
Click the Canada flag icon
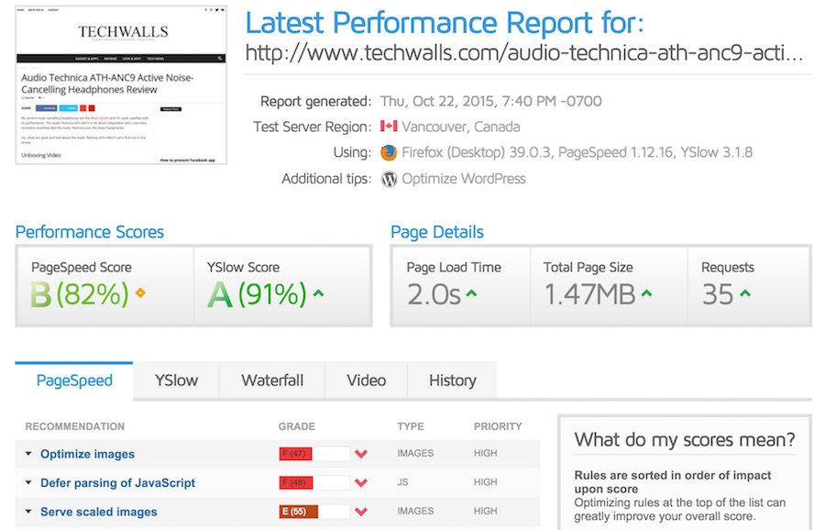389,127
